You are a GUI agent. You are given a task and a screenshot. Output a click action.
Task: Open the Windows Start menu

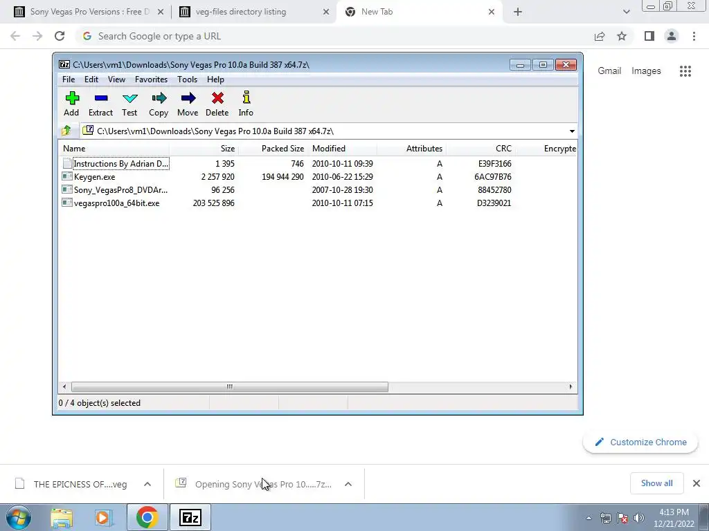point(19,517)
